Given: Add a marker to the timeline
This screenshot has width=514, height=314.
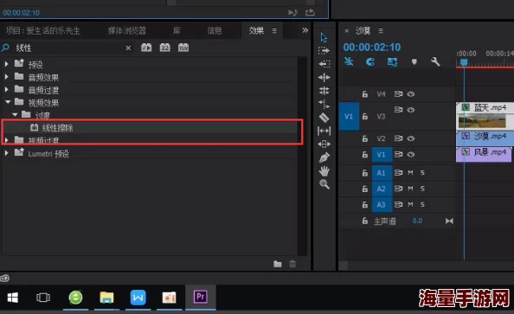Looking at the screenshot, I should (414, 61).
